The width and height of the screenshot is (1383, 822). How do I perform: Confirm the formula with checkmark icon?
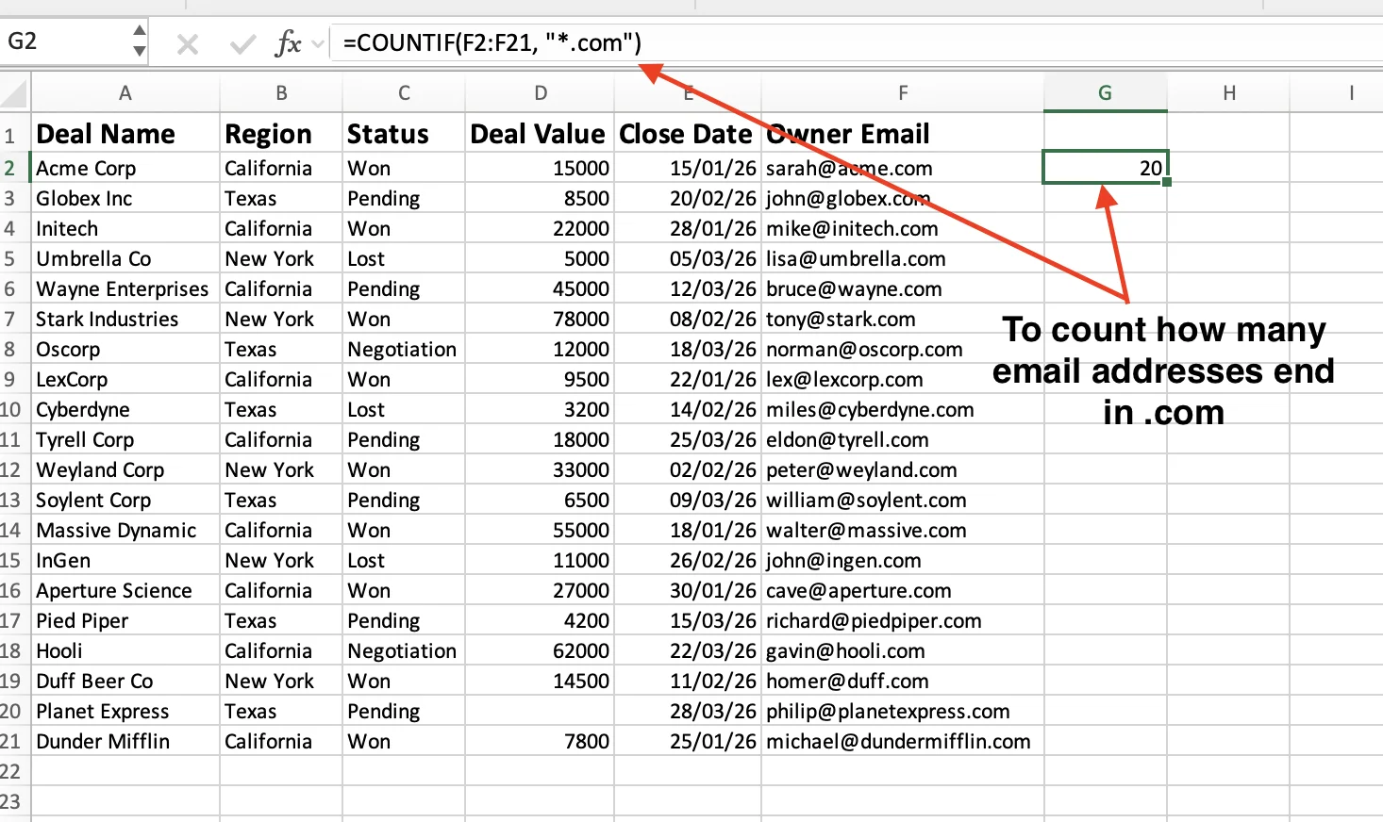point(242,43)
